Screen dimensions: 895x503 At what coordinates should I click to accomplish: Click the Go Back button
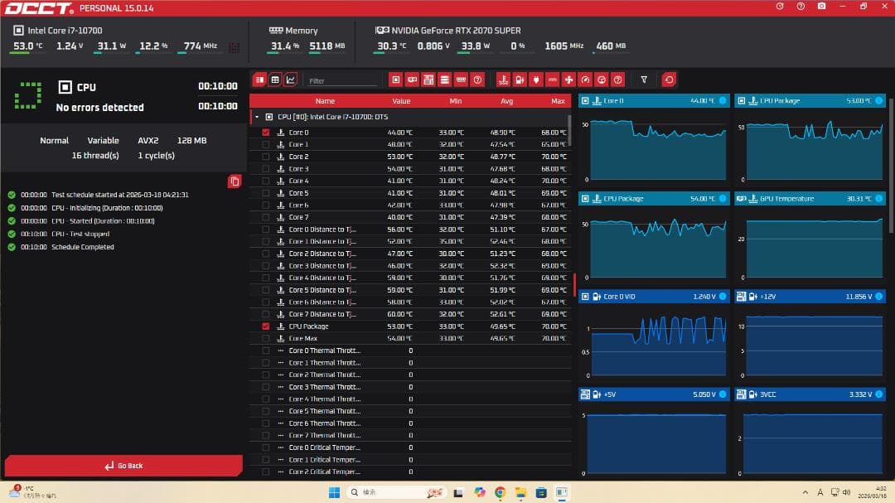point(123,466)
